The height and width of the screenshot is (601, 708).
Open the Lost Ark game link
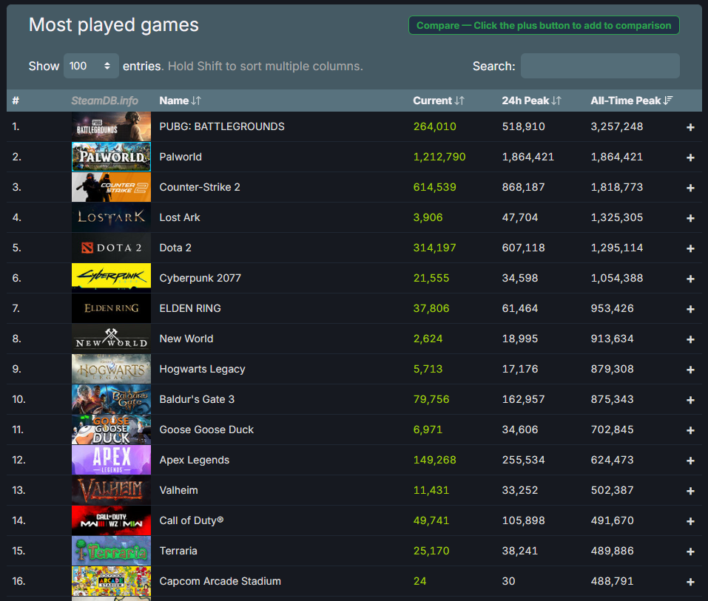click(x=180, y=217)
